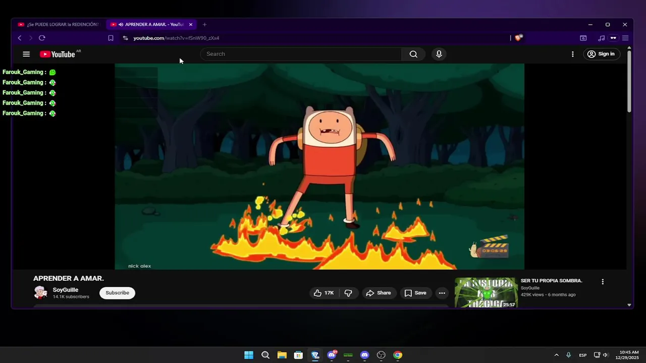
Task: Click the 429K views - 6 months ago text
Action: (x=548, y=294)
